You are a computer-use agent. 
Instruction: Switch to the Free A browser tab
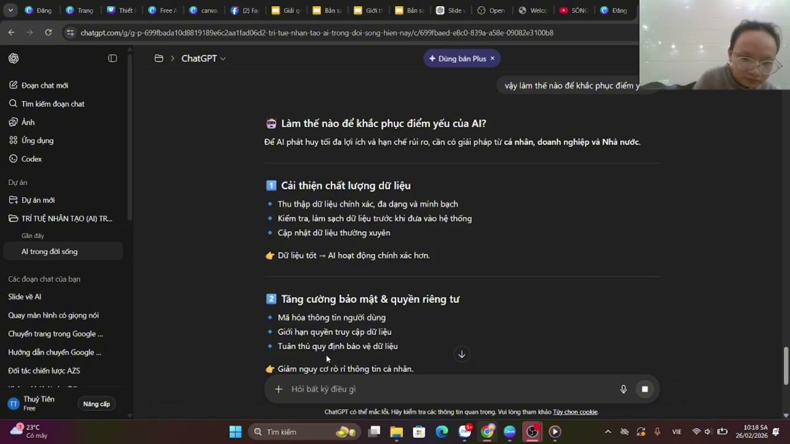tap(162, 10)
